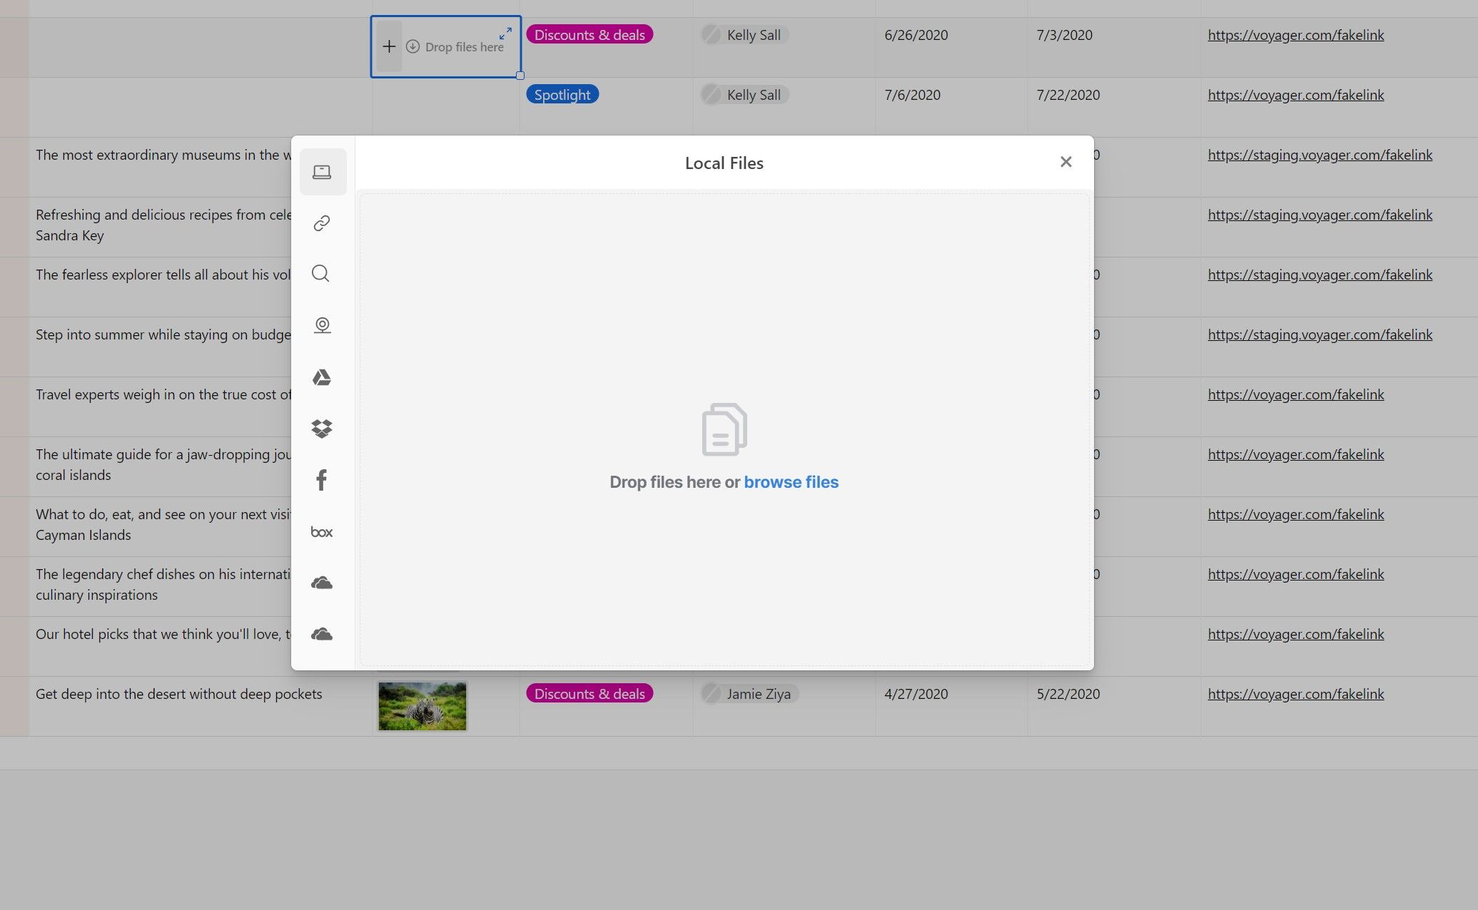1478x910 pixels.
Task: Open the Google Drive upload source
Action: [x=321, y=377]
